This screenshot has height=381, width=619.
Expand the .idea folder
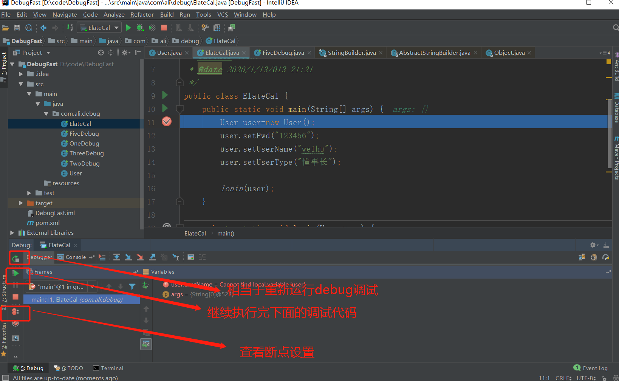click(21, 74)
